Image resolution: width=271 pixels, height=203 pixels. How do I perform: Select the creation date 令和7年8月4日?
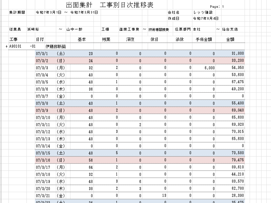click(x=206, y=19)
